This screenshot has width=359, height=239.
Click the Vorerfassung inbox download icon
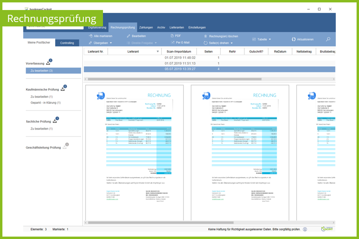48,62
